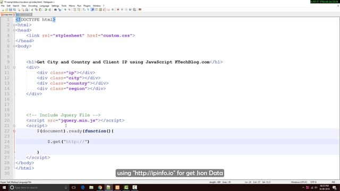Screen dimensions: 340x191
Task: Click the Folder as Workspace icon
Action: 108,10
